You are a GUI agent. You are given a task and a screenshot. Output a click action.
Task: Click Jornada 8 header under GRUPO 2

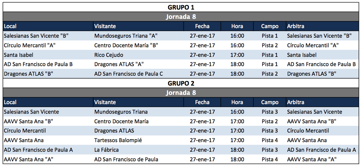[x=181, y=93]
